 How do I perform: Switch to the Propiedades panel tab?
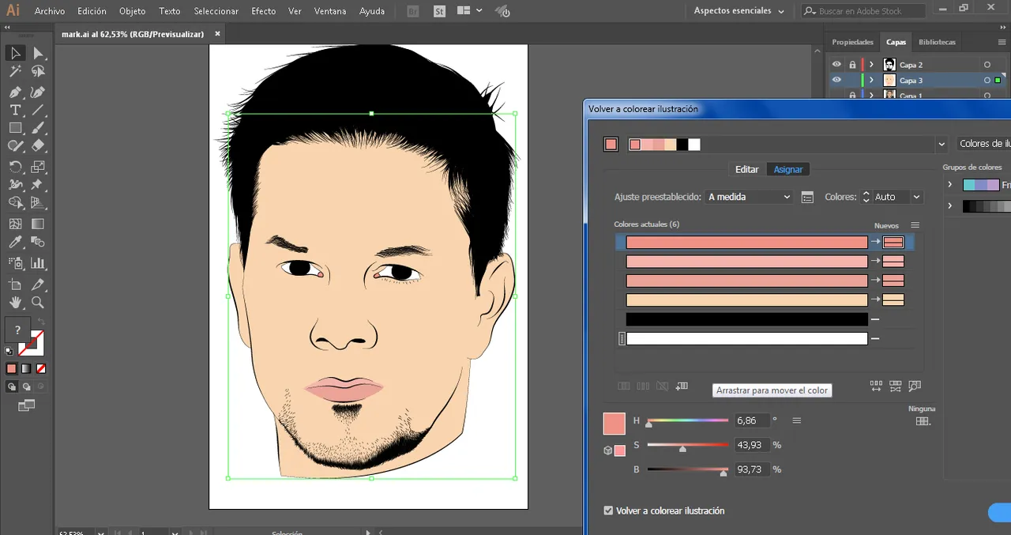click(853, 42)
